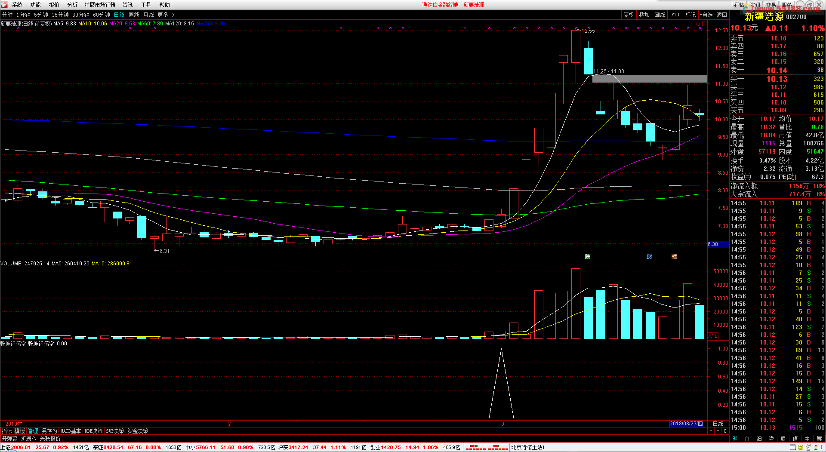Click the red split-panel chart icon
The image size is (826, 452).
click(x=704, y=24)
